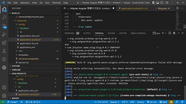This screenshot has width=186, height=104.
Task: Open the Testing flask view
Action: 4,51
